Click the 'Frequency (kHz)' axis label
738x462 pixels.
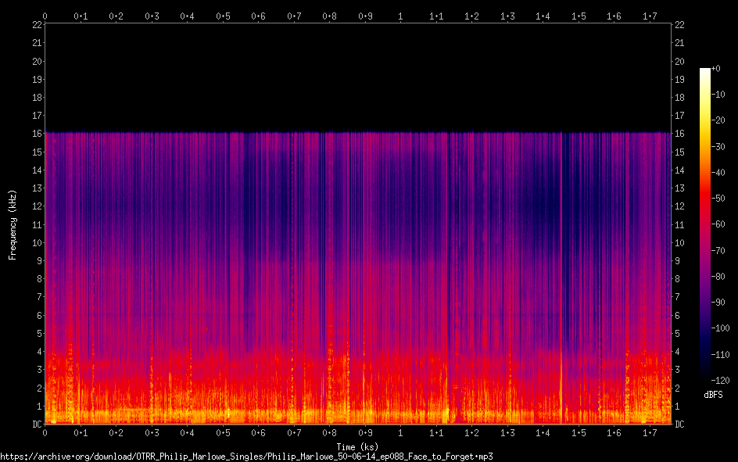(x=13, y=224)
